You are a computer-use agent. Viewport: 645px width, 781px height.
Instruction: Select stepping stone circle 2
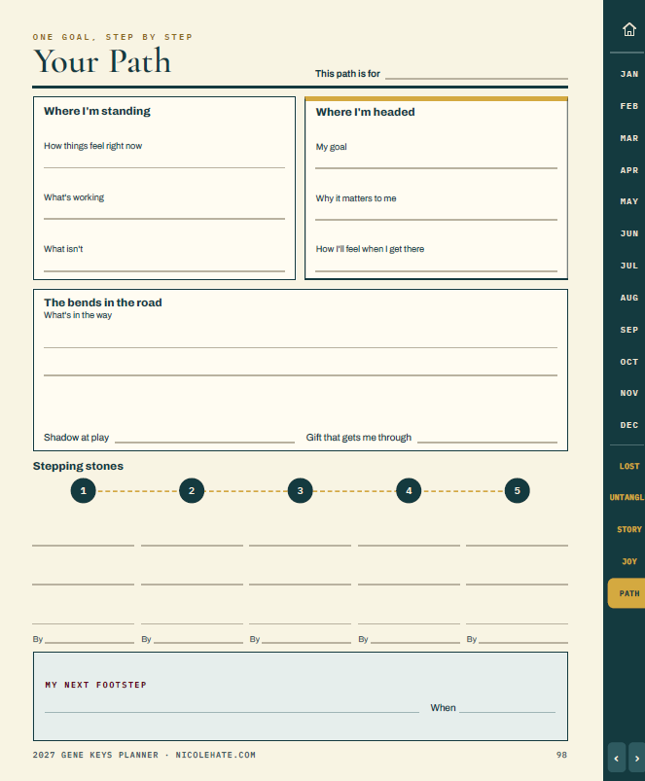tap(192, 490)
